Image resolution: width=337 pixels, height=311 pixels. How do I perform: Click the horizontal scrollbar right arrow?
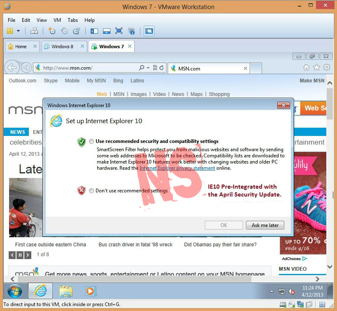317,279
